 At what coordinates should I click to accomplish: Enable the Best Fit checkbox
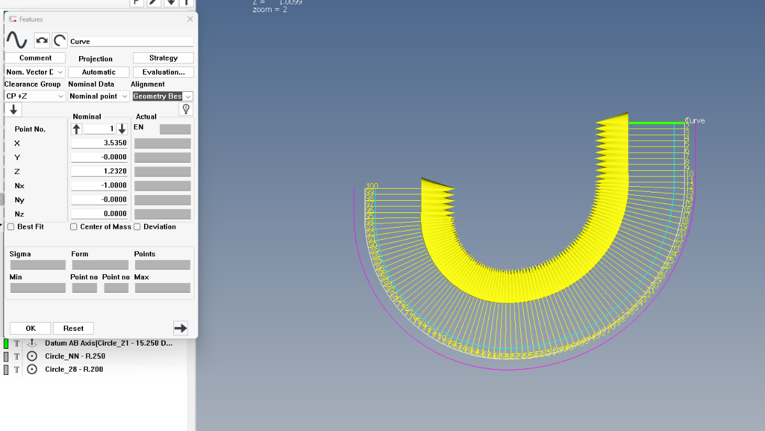(x=11, y=227)
